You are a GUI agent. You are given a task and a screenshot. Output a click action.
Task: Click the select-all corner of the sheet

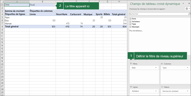(x=2, y=2)
